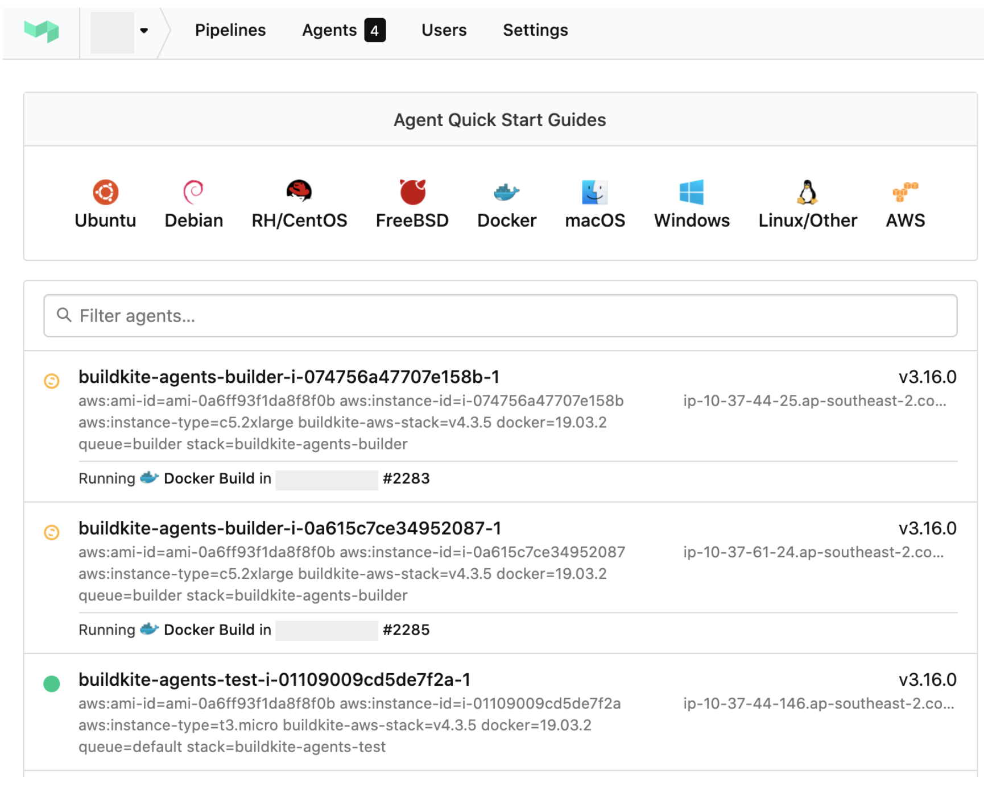This screenshot has height=788, width=984.
Task: Click the Buildkite logo
Action: pos(42,31)
